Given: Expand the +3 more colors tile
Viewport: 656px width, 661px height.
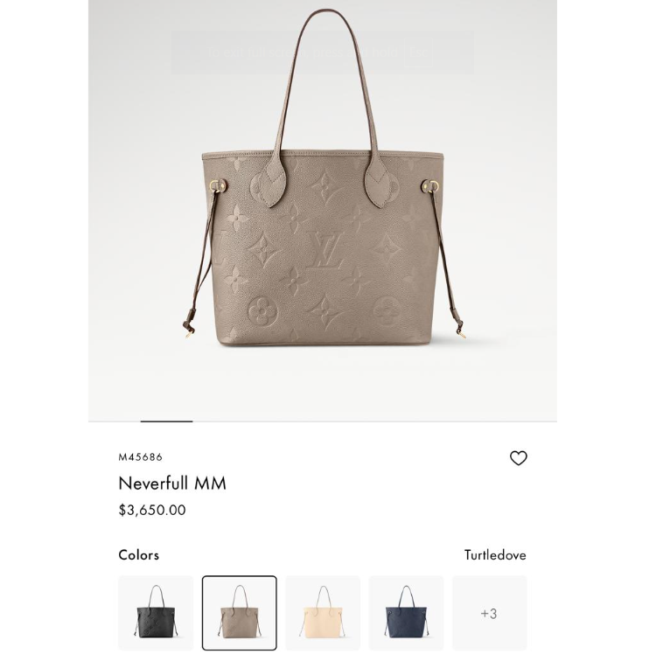Looking at the screenshot, I should [x=490, y=613].
